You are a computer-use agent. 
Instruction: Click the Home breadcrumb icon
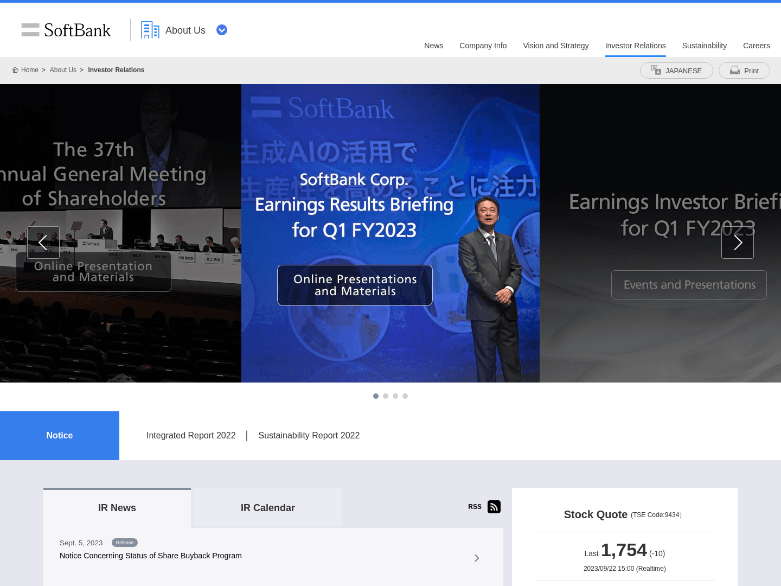15,70
